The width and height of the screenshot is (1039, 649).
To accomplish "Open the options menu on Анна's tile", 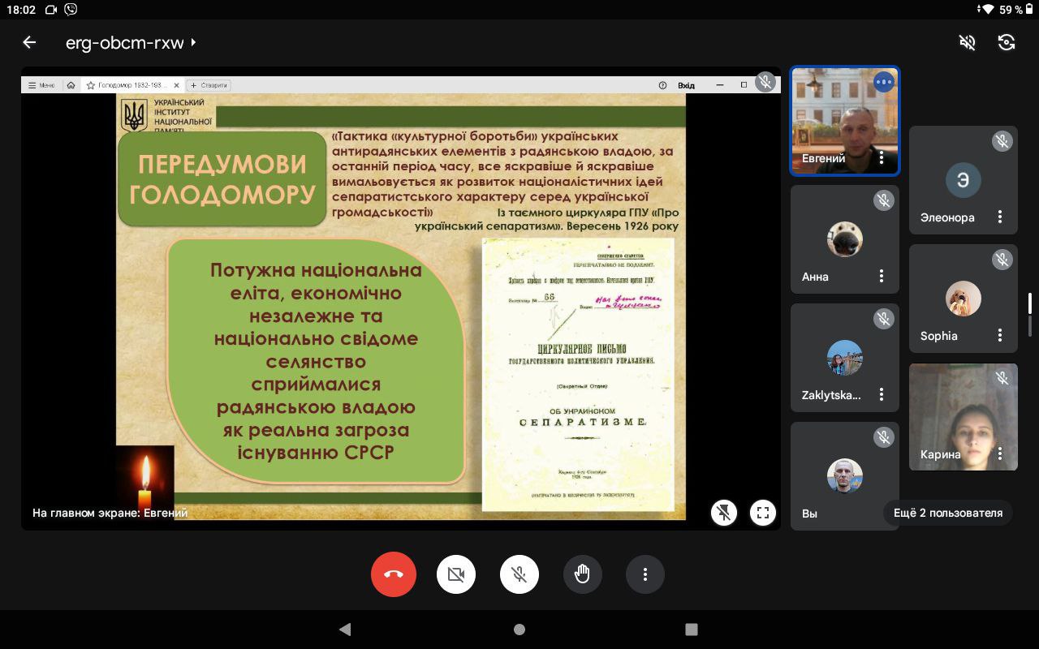I will pyautogui.click(x=882, y=277).
